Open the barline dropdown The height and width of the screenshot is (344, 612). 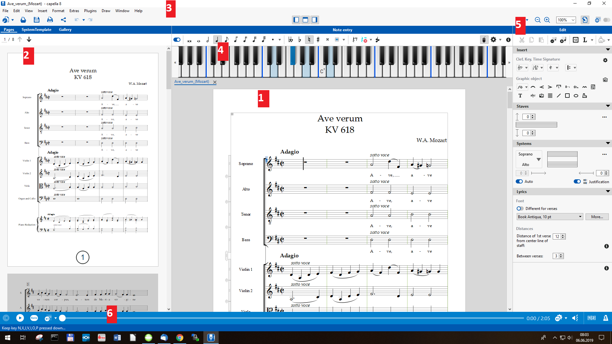tap(571, 68)
